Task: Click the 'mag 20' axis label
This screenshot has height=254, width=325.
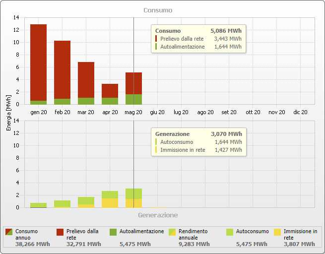Action: click(133, 112)
